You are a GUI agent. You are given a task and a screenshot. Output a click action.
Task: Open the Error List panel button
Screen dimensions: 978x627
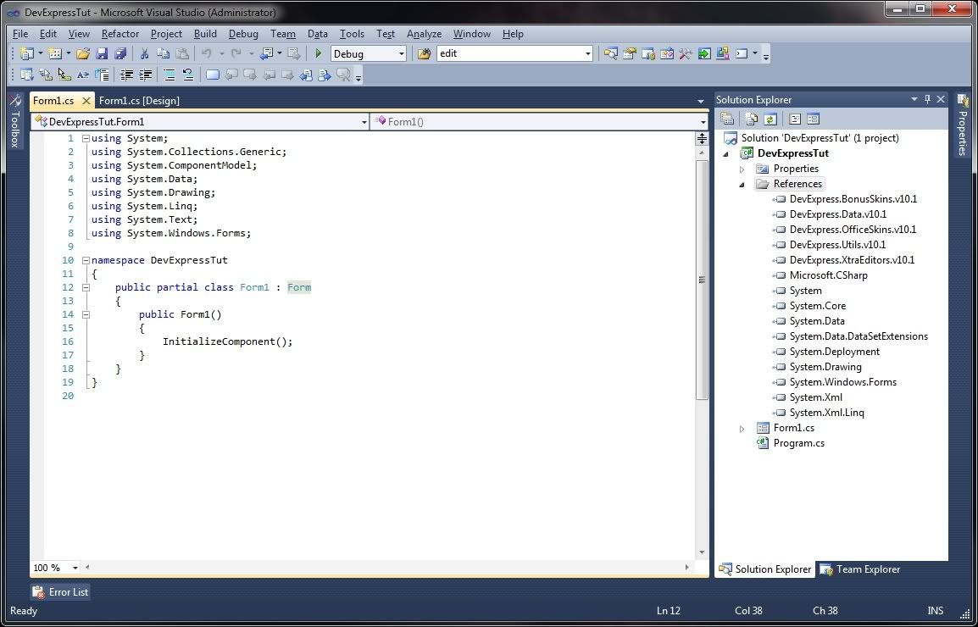click(60, 592)
